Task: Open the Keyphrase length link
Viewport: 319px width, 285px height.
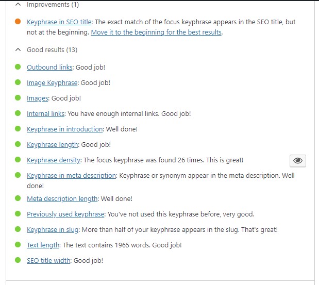Action: point(52,145)
